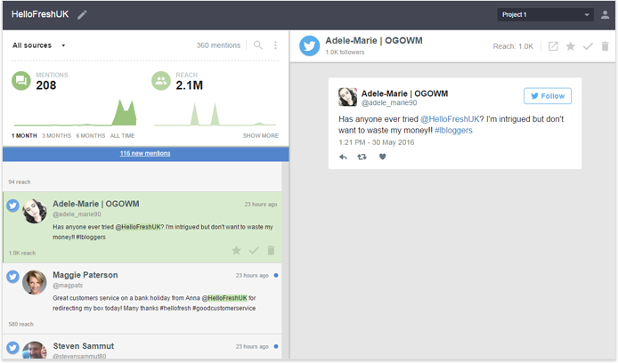
Task: Click the Reach: 1.0K label in header
Action: 513,46
